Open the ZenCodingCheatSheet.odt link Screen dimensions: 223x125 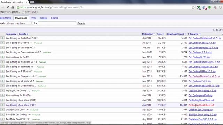(201, 100)
